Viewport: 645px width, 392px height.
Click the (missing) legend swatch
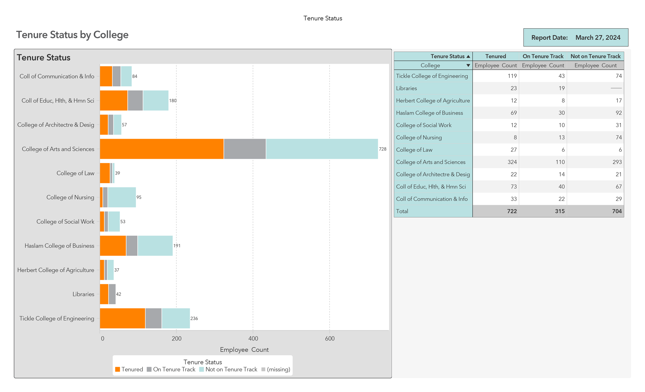coord(263,369)
